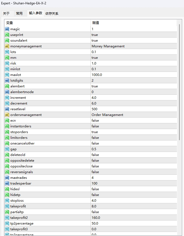Screen dimensions: 184x236
Task: Select the reversesignals false value cell
Action: (95, 172)
